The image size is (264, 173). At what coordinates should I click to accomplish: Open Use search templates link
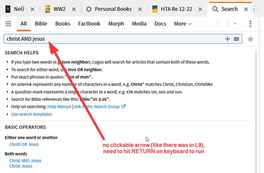pyautogui.click(x=32, y=114)
